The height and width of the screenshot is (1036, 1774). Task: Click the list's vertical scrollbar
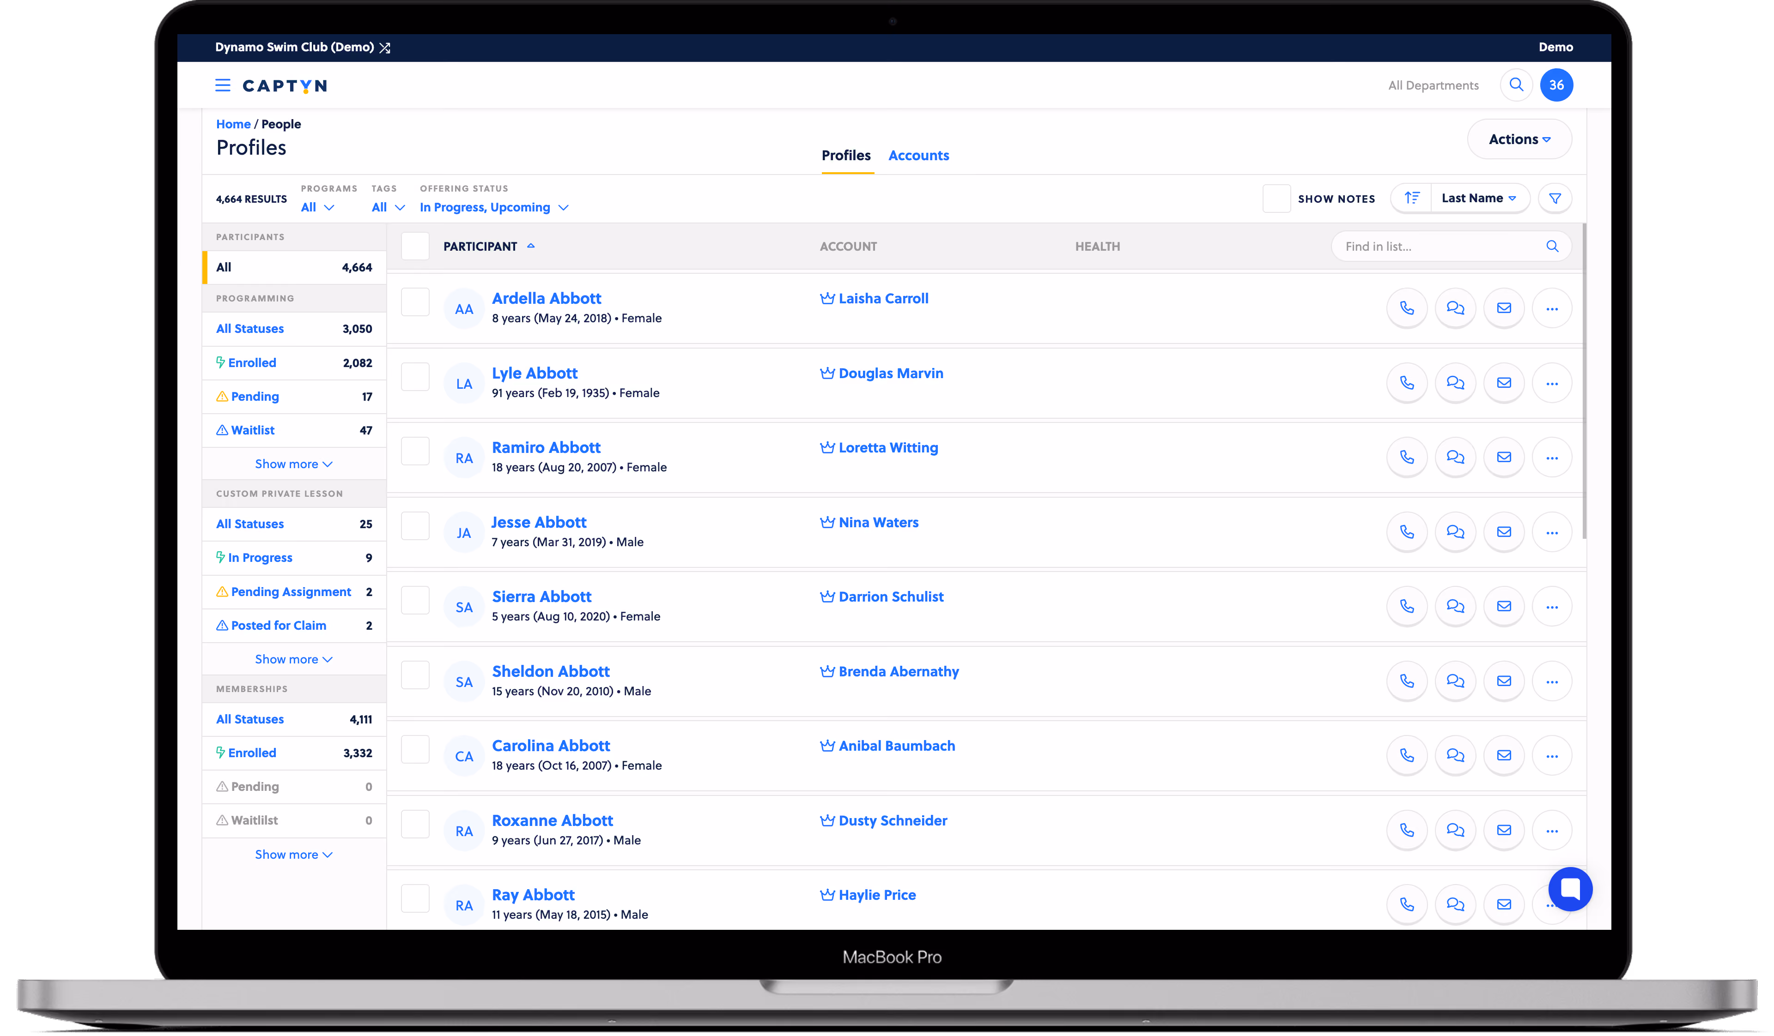coord(1584,381)
